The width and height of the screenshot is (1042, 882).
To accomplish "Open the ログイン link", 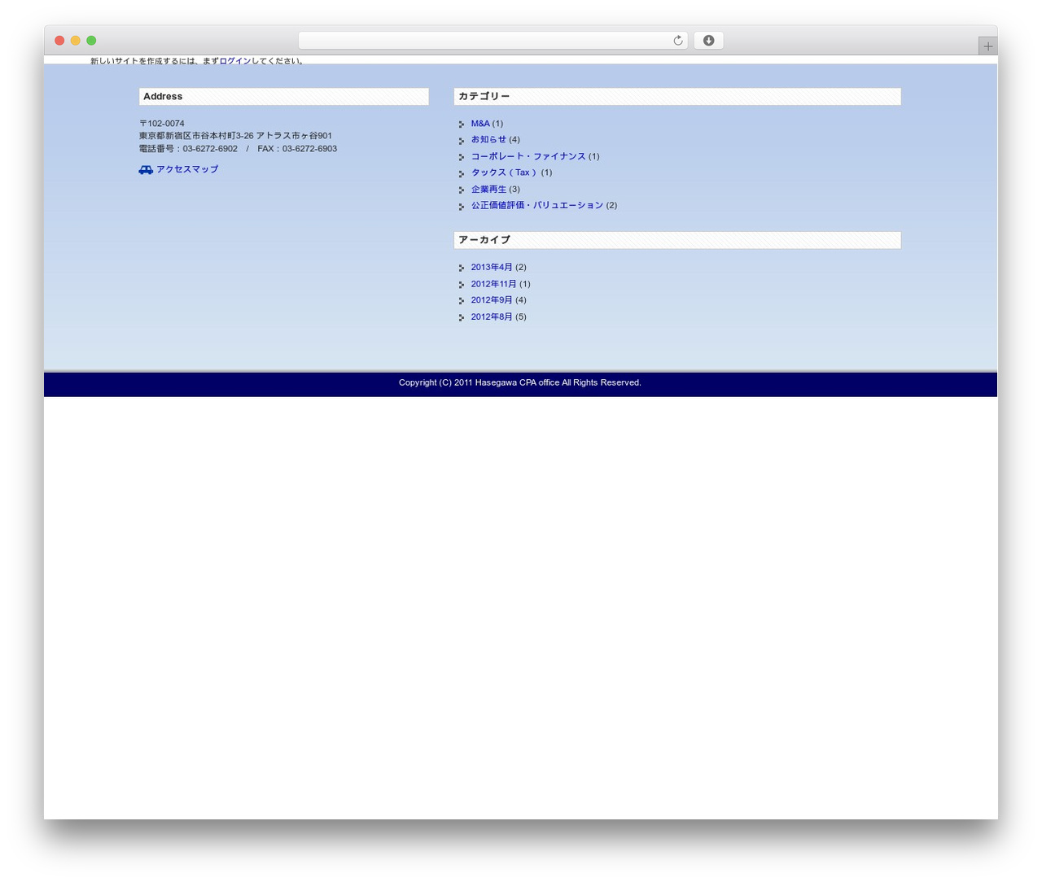I will [x=234, y=61].
